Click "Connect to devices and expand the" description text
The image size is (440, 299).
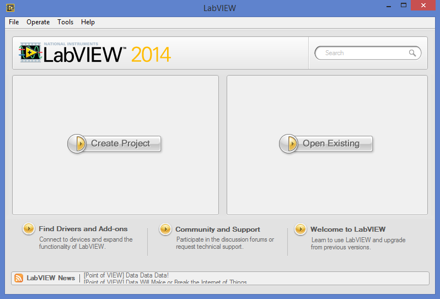pos(86,239)
